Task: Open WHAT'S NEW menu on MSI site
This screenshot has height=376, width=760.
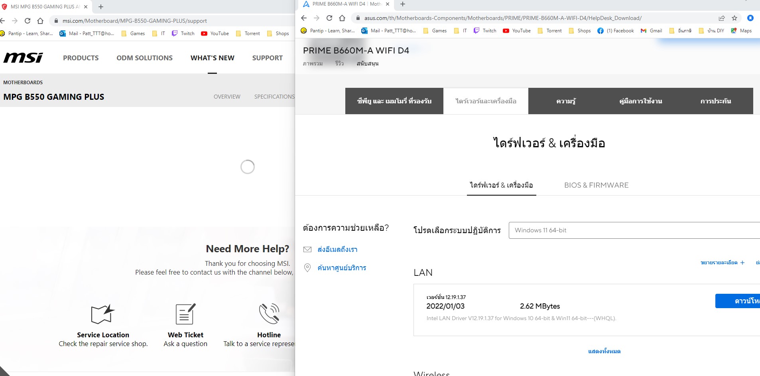Action: click(213, 58)
